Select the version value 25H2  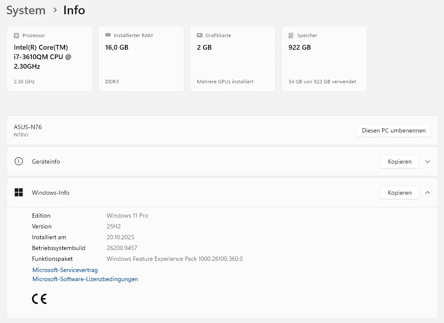point(114,226)
